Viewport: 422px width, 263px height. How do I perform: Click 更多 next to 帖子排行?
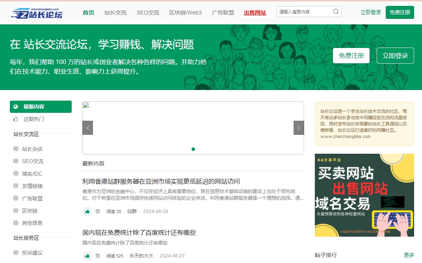click(x=409, y=255)
